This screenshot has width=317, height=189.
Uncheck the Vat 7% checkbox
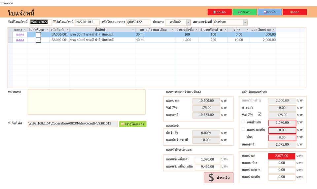(x=260, y=114)
